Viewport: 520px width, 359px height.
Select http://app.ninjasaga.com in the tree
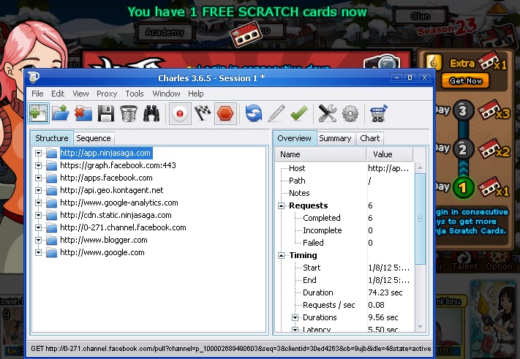[105, 153]
